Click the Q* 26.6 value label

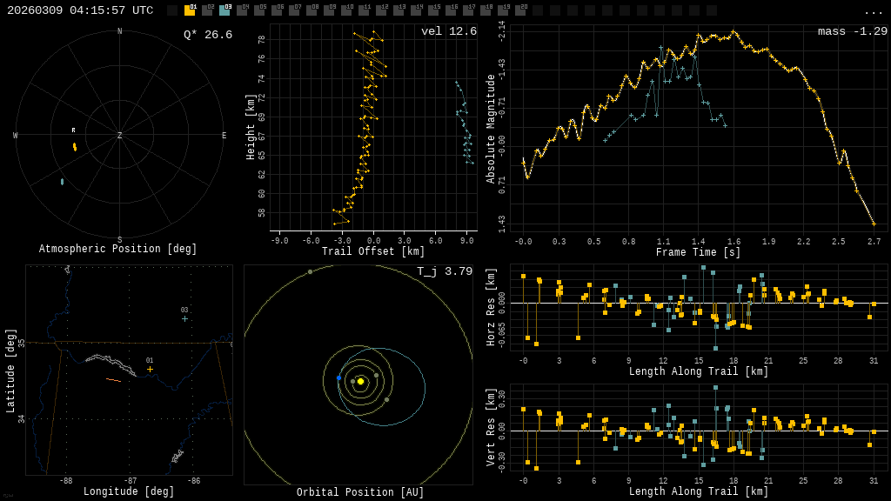coord(207,35)
